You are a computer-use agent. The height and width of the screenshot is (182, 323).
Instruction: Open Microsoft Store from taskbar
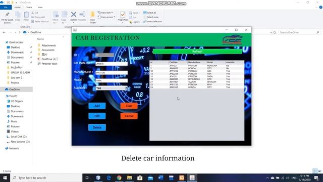[x=140, y=177]
